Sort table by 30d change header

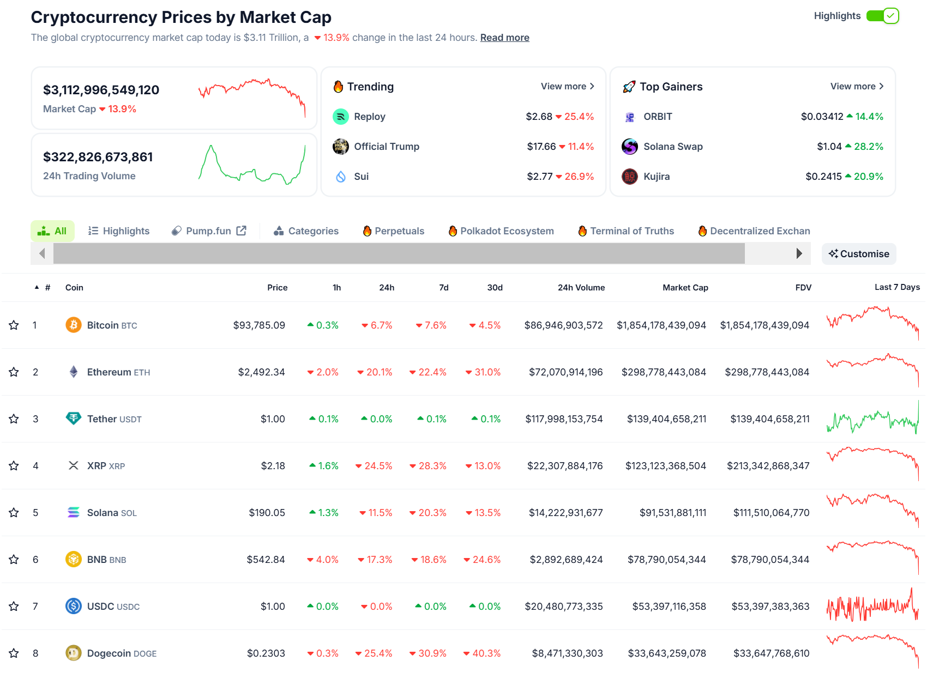495,287
